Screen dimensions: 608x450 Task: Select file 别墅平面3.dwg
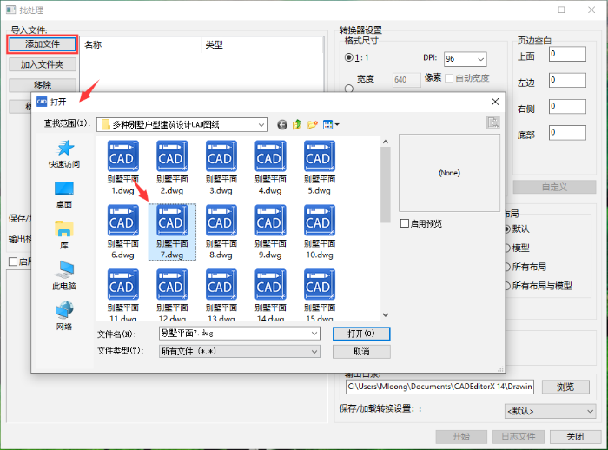(x=221, y=168)
